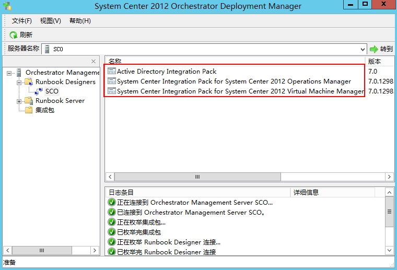Click the Runbook Designers folder icon

point(29,82)
